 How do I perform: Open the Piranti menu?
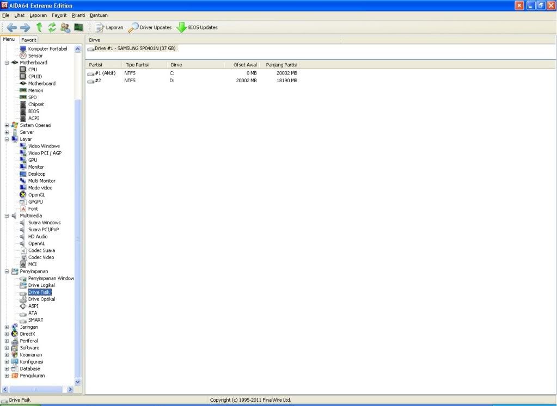point(78,15)
